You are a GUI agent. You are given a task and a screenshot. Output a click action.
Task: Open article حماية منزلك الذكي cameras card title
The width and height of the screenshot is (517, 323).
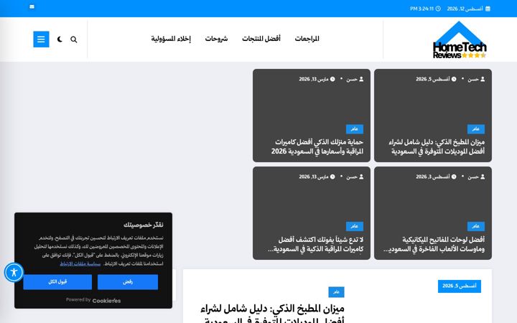pyautogui.click(x=317, y=146)
